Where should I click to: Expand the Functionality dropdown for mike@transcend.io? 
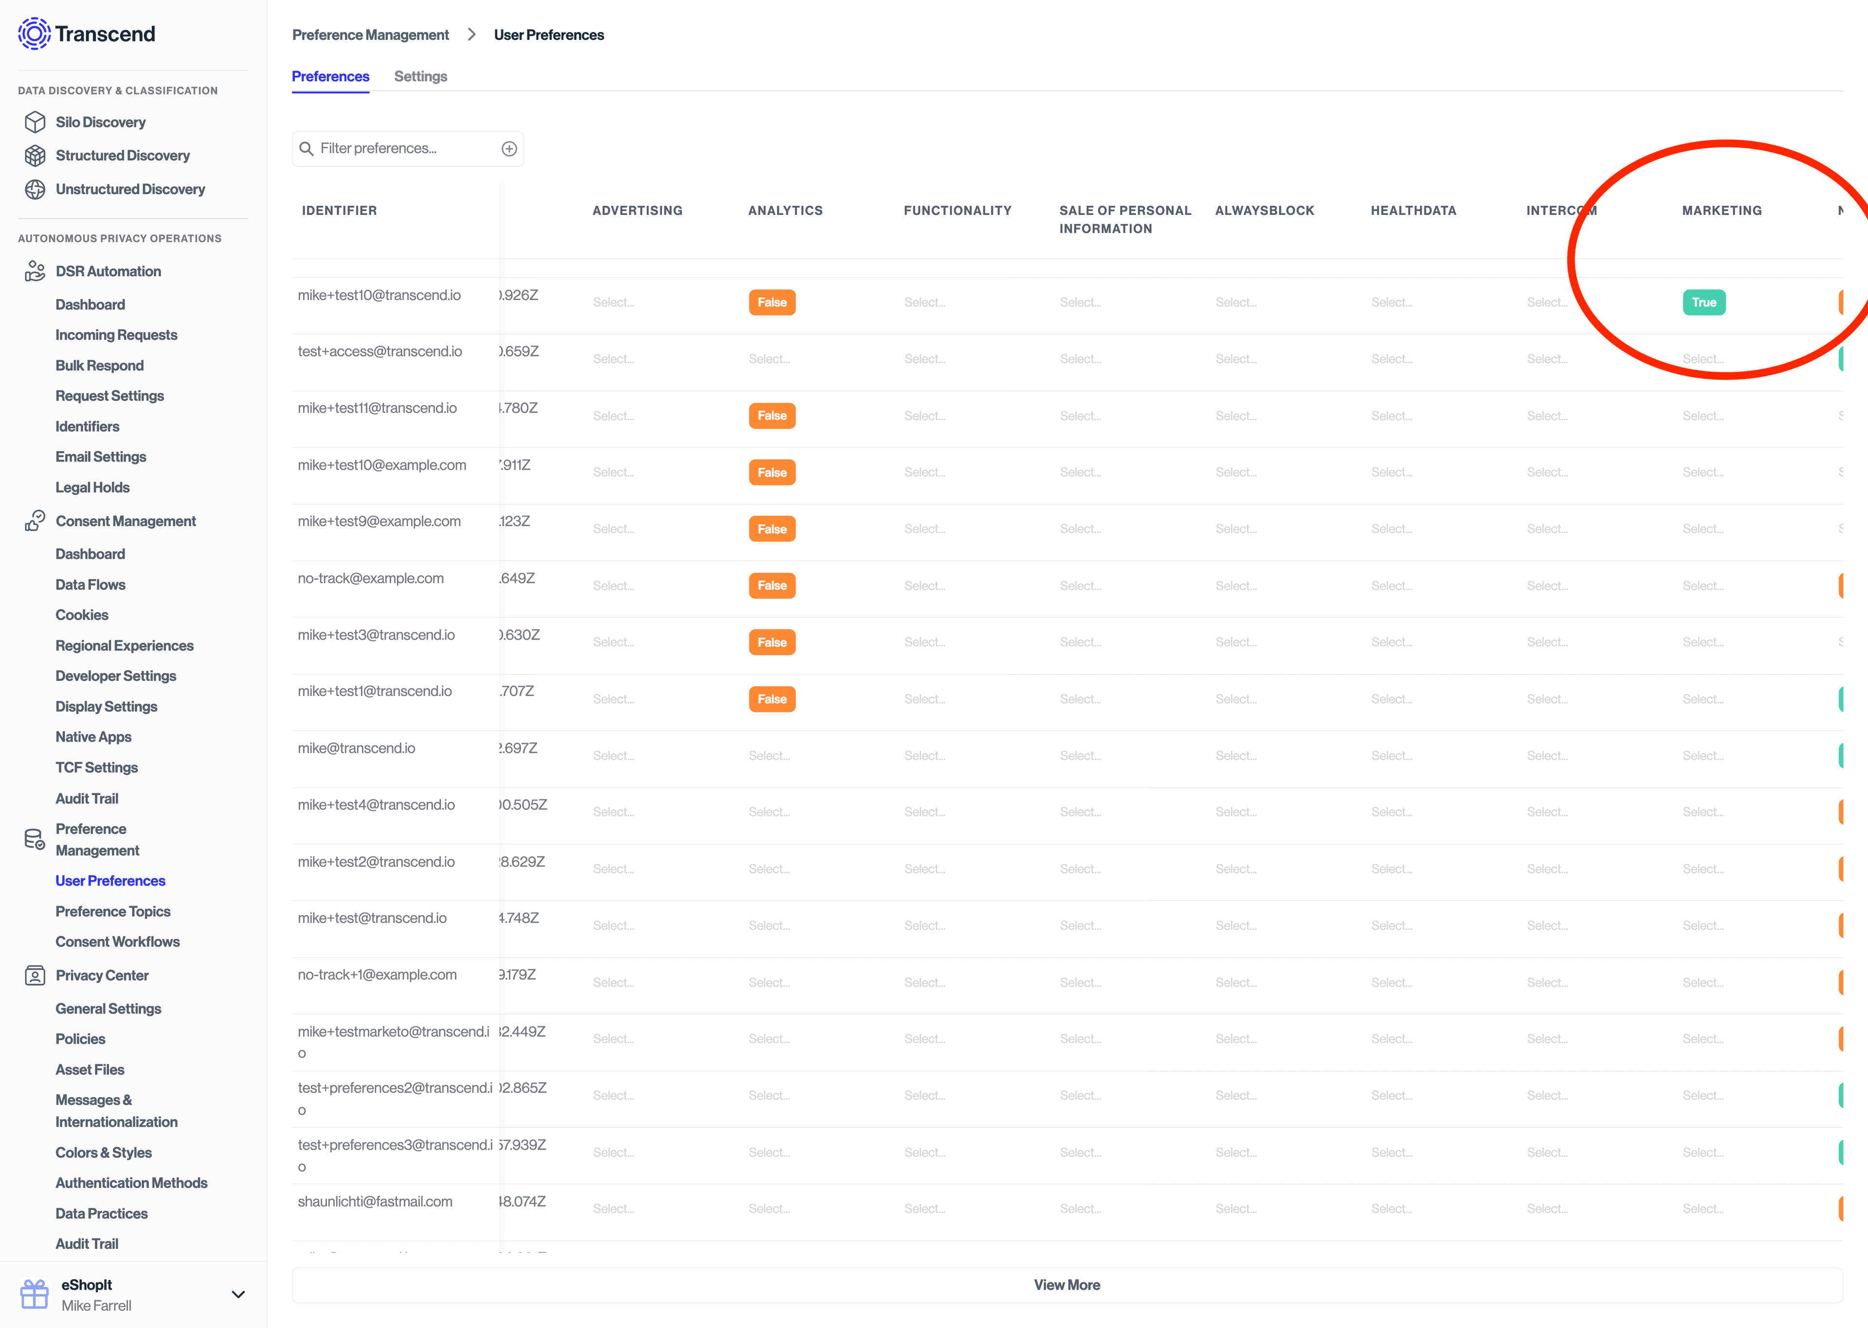tap(924, 755)
